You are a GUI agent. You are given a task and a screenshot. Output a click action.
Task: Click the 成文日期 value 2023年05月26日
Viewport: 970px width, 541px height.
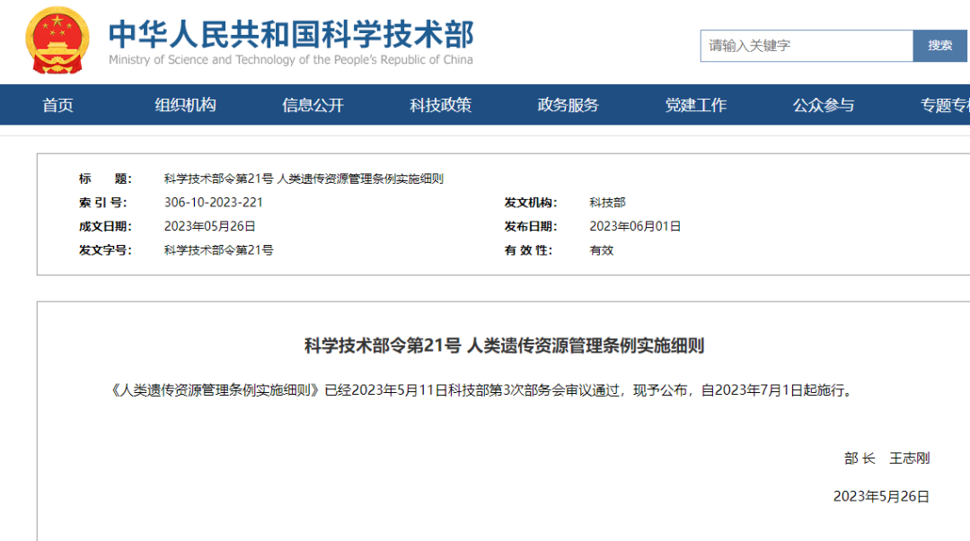point(209,226)
